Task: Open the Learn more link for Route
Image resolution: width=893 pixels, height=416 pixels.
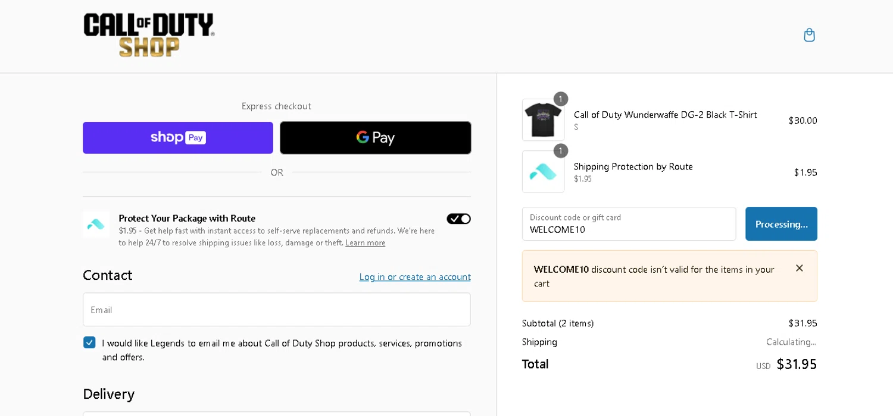Action: 365,242
